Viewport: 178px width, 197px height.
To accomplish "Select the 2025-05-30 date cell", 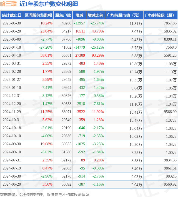I will point(12,23).
